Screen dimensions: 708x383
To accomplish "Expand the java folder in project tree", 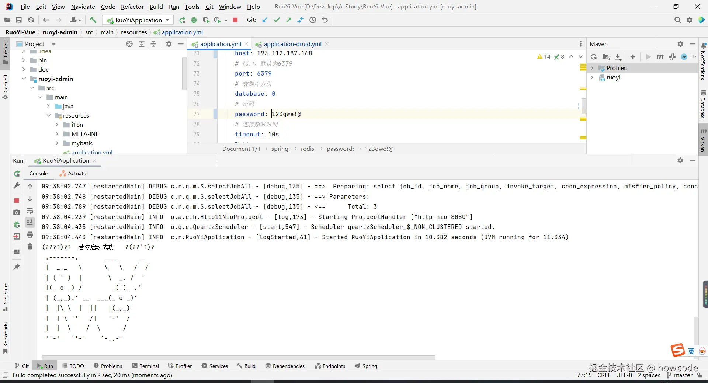I will click(48, 106).
